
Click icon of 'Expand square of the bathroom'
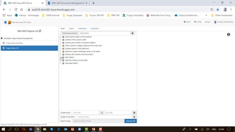pyautogui.click(x=63, y=48)
